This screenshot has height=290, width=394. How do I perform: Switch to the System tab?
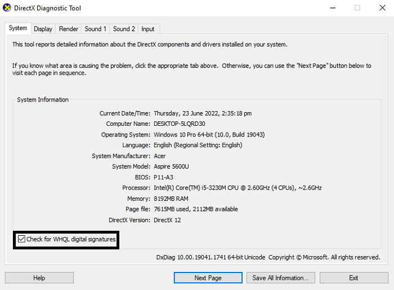point(18,28)
